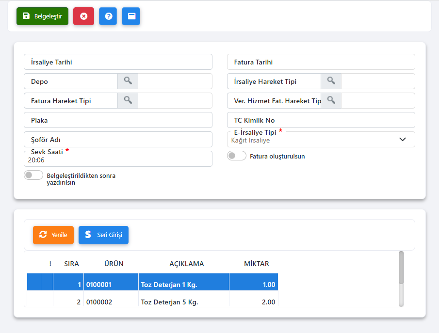This screenshot has width=439, height=333.
Task: Click the Depo field search magnifier
Action: click(128, 81)
